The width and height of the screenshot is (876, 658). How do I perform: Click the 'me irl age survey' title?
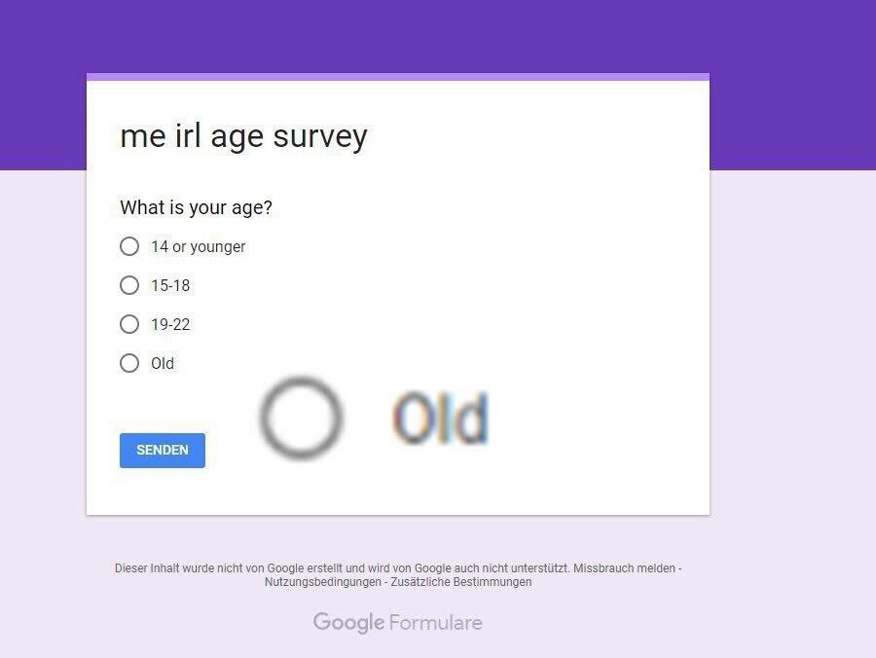(243, 135)
